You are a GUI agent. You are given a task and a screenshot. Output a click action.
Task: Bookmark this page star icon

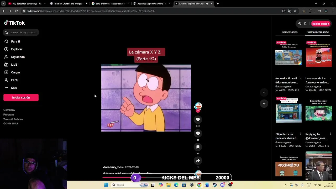295,11
